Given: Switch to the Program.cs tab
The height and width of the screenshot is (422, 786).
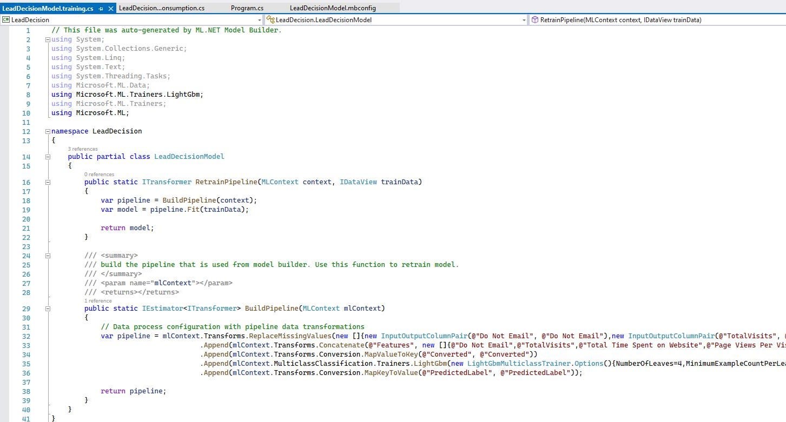Looking at the screenshot, I should [247, 8].
